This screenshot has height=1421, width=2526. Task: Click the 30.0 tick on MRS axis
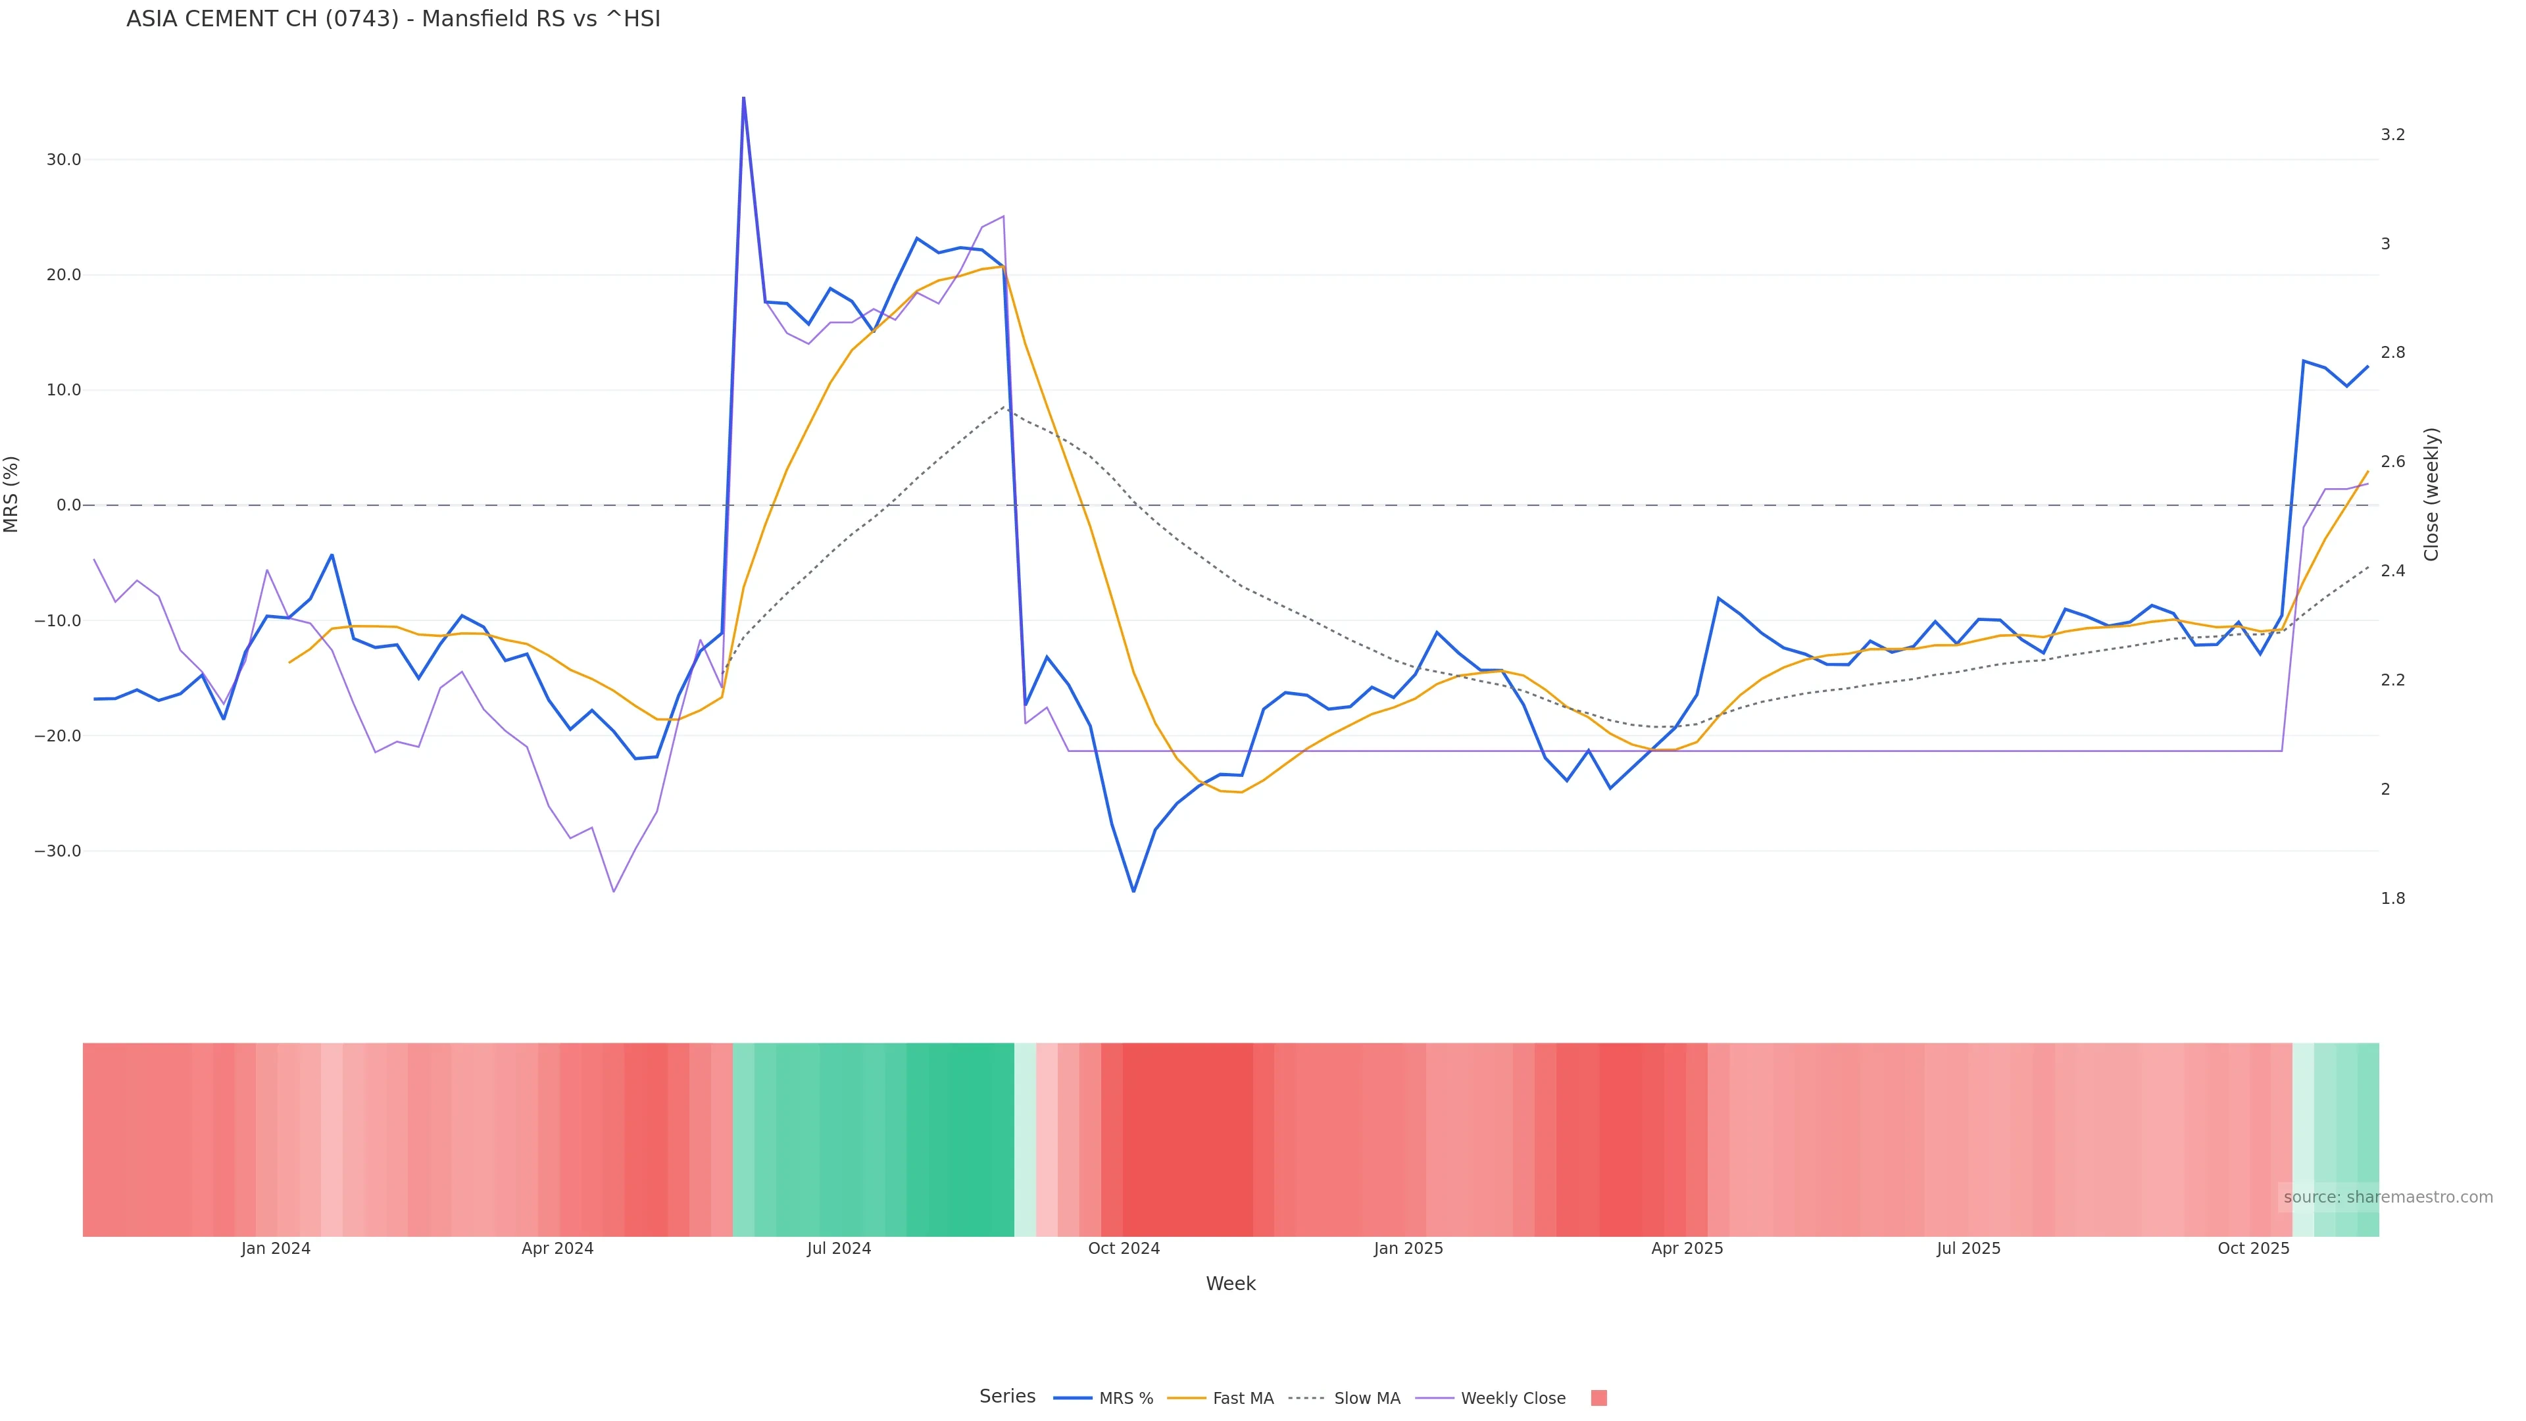click(64, 160)
